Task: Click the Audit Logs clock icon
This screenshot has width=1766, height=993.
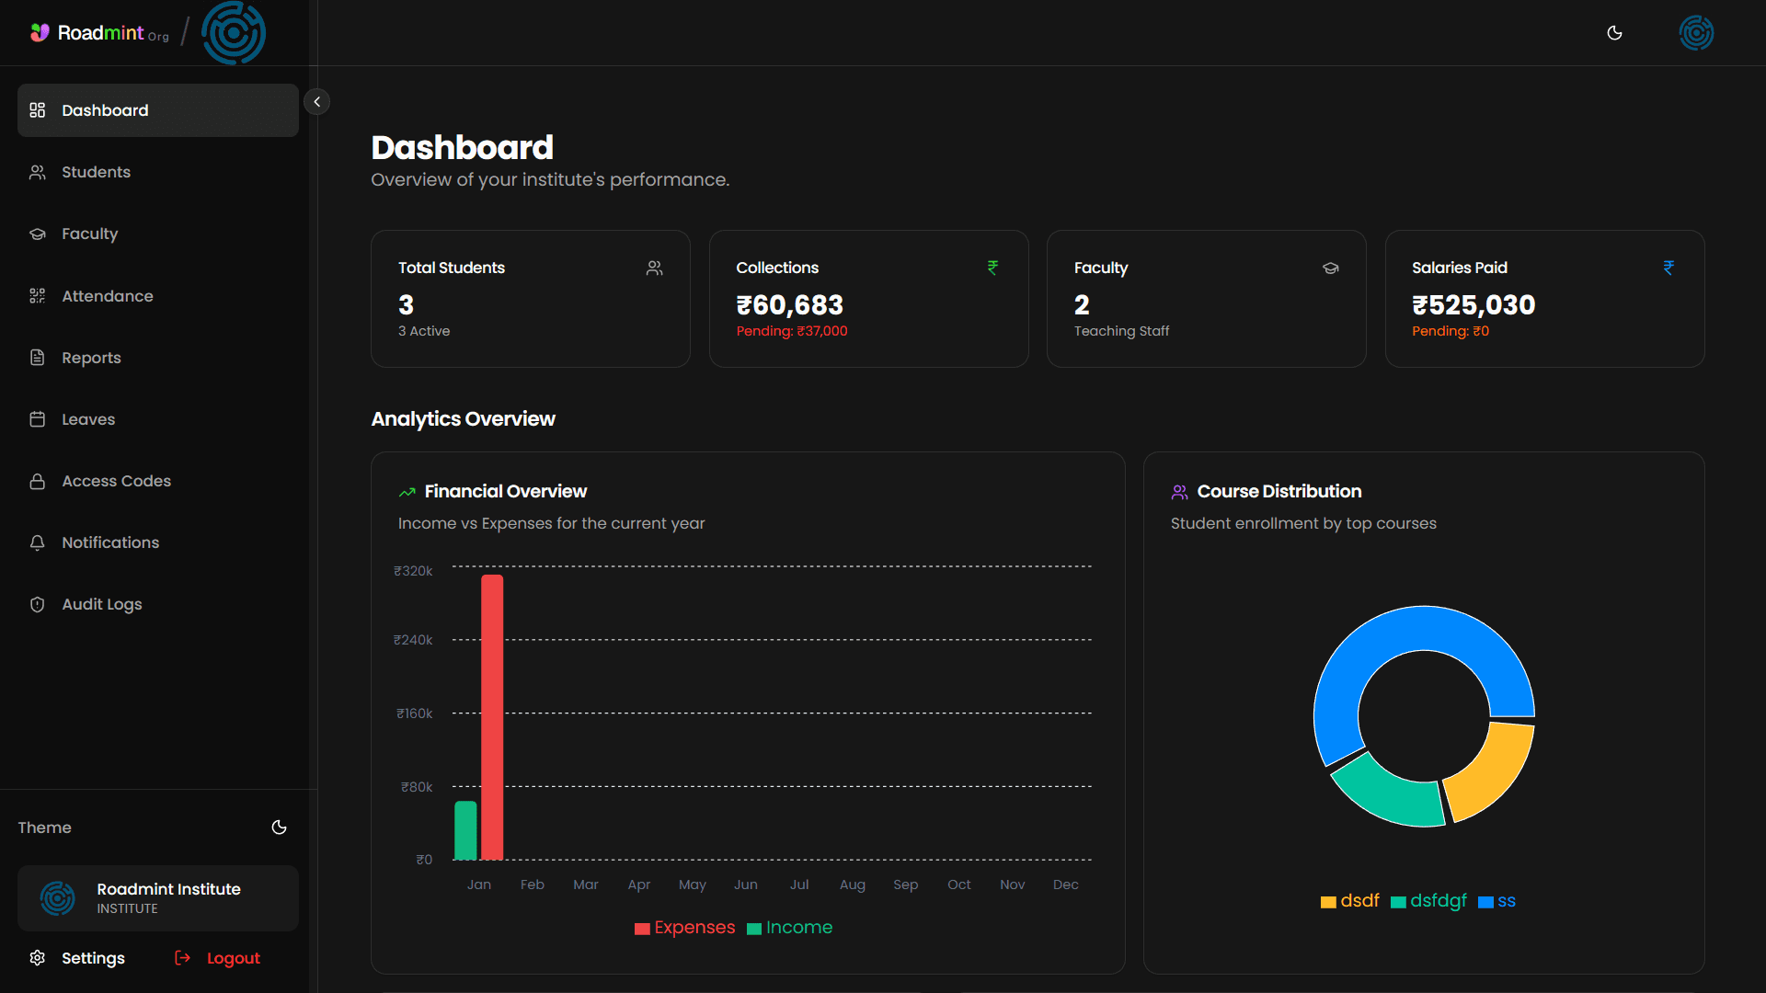Action: pos(37,604)
